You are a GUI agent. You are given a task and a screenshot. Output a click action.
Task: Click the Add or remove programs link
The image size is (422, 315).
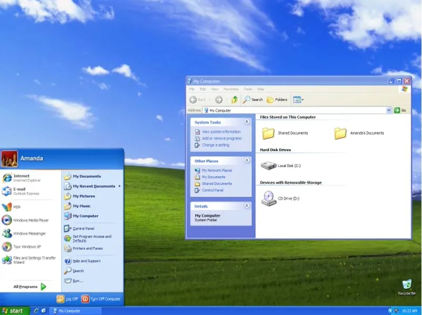click(x=222, y=138)
